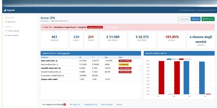Toggle the Maschi % legend swatch
This screenshot has height=108, width=217.
tap(169, 59)
